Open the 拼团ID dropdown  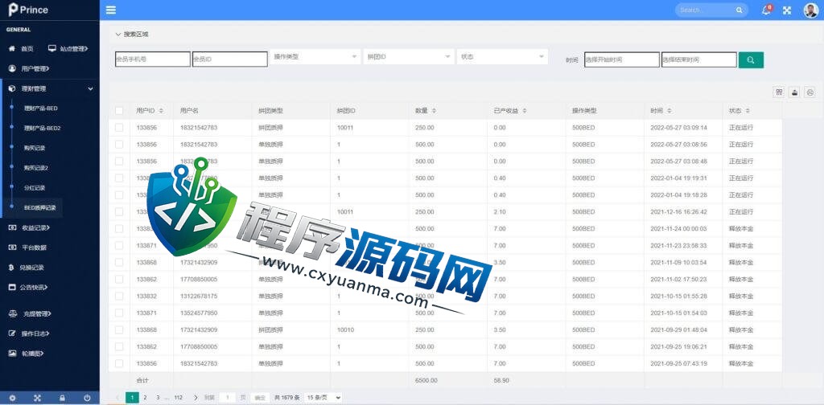point(409,57)
